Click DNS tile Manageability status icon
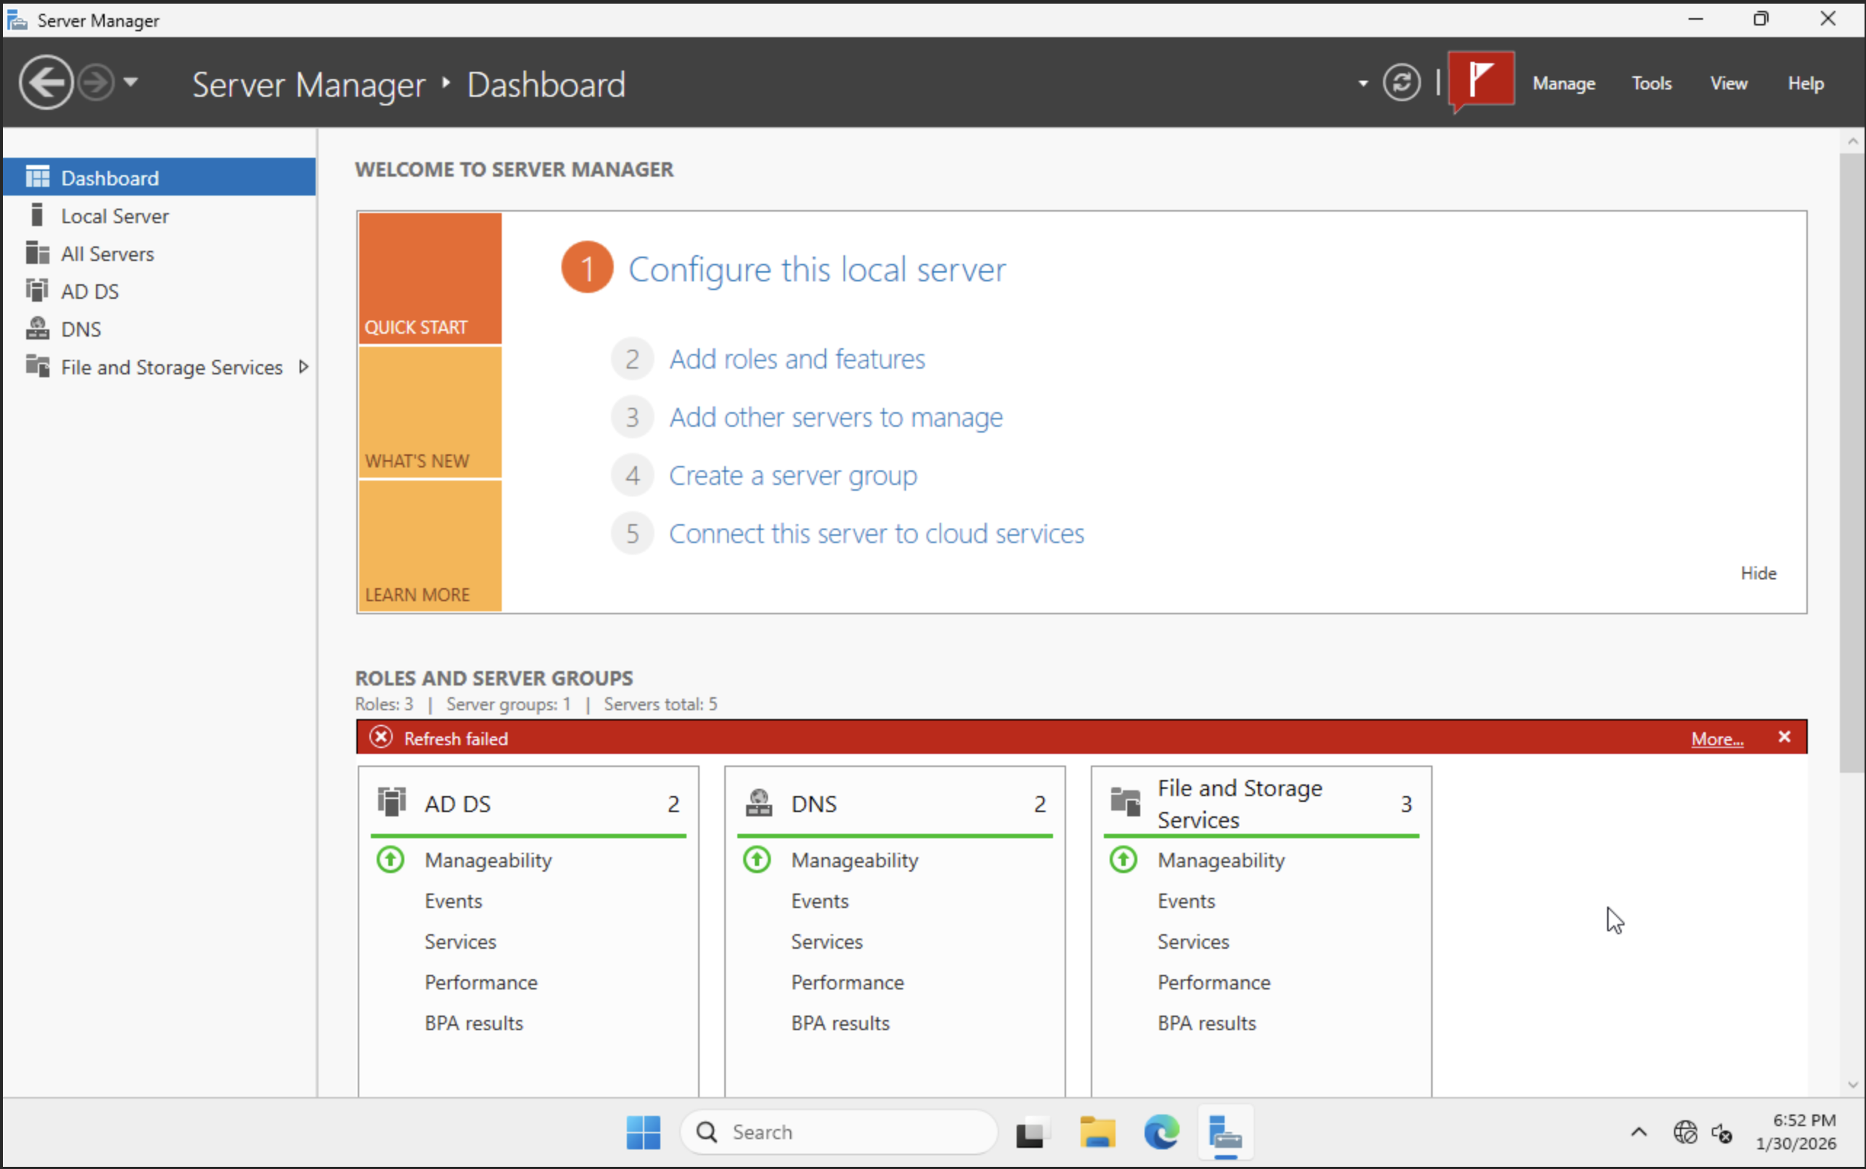 pos(756,860)
